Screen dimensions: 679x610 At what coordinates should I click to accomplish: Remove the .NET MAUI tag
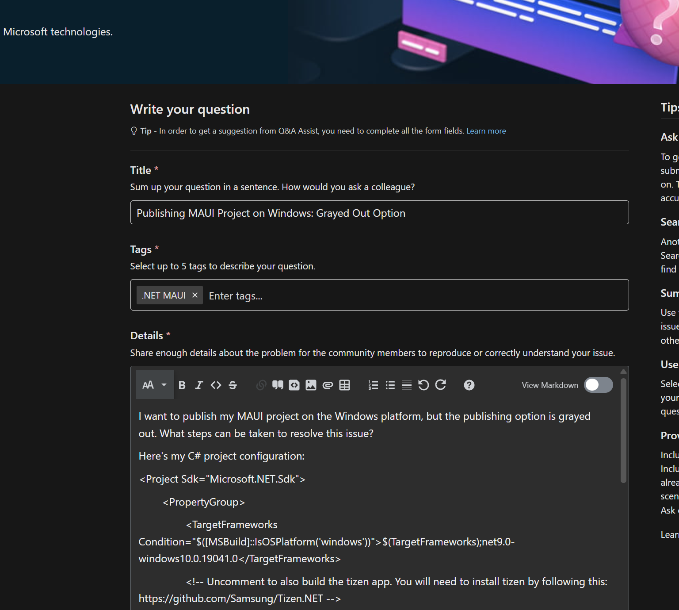coord(195,295)
